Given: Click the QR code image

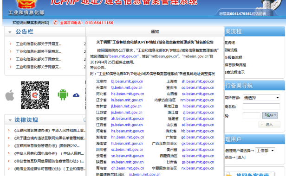Looking at the screenshot, I should 35,95.
